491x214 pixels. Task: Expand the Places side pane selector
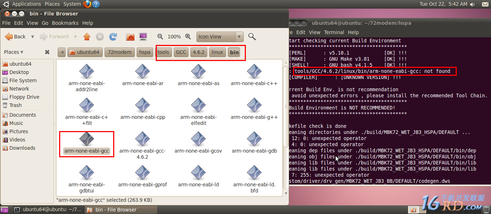(14, 52)
